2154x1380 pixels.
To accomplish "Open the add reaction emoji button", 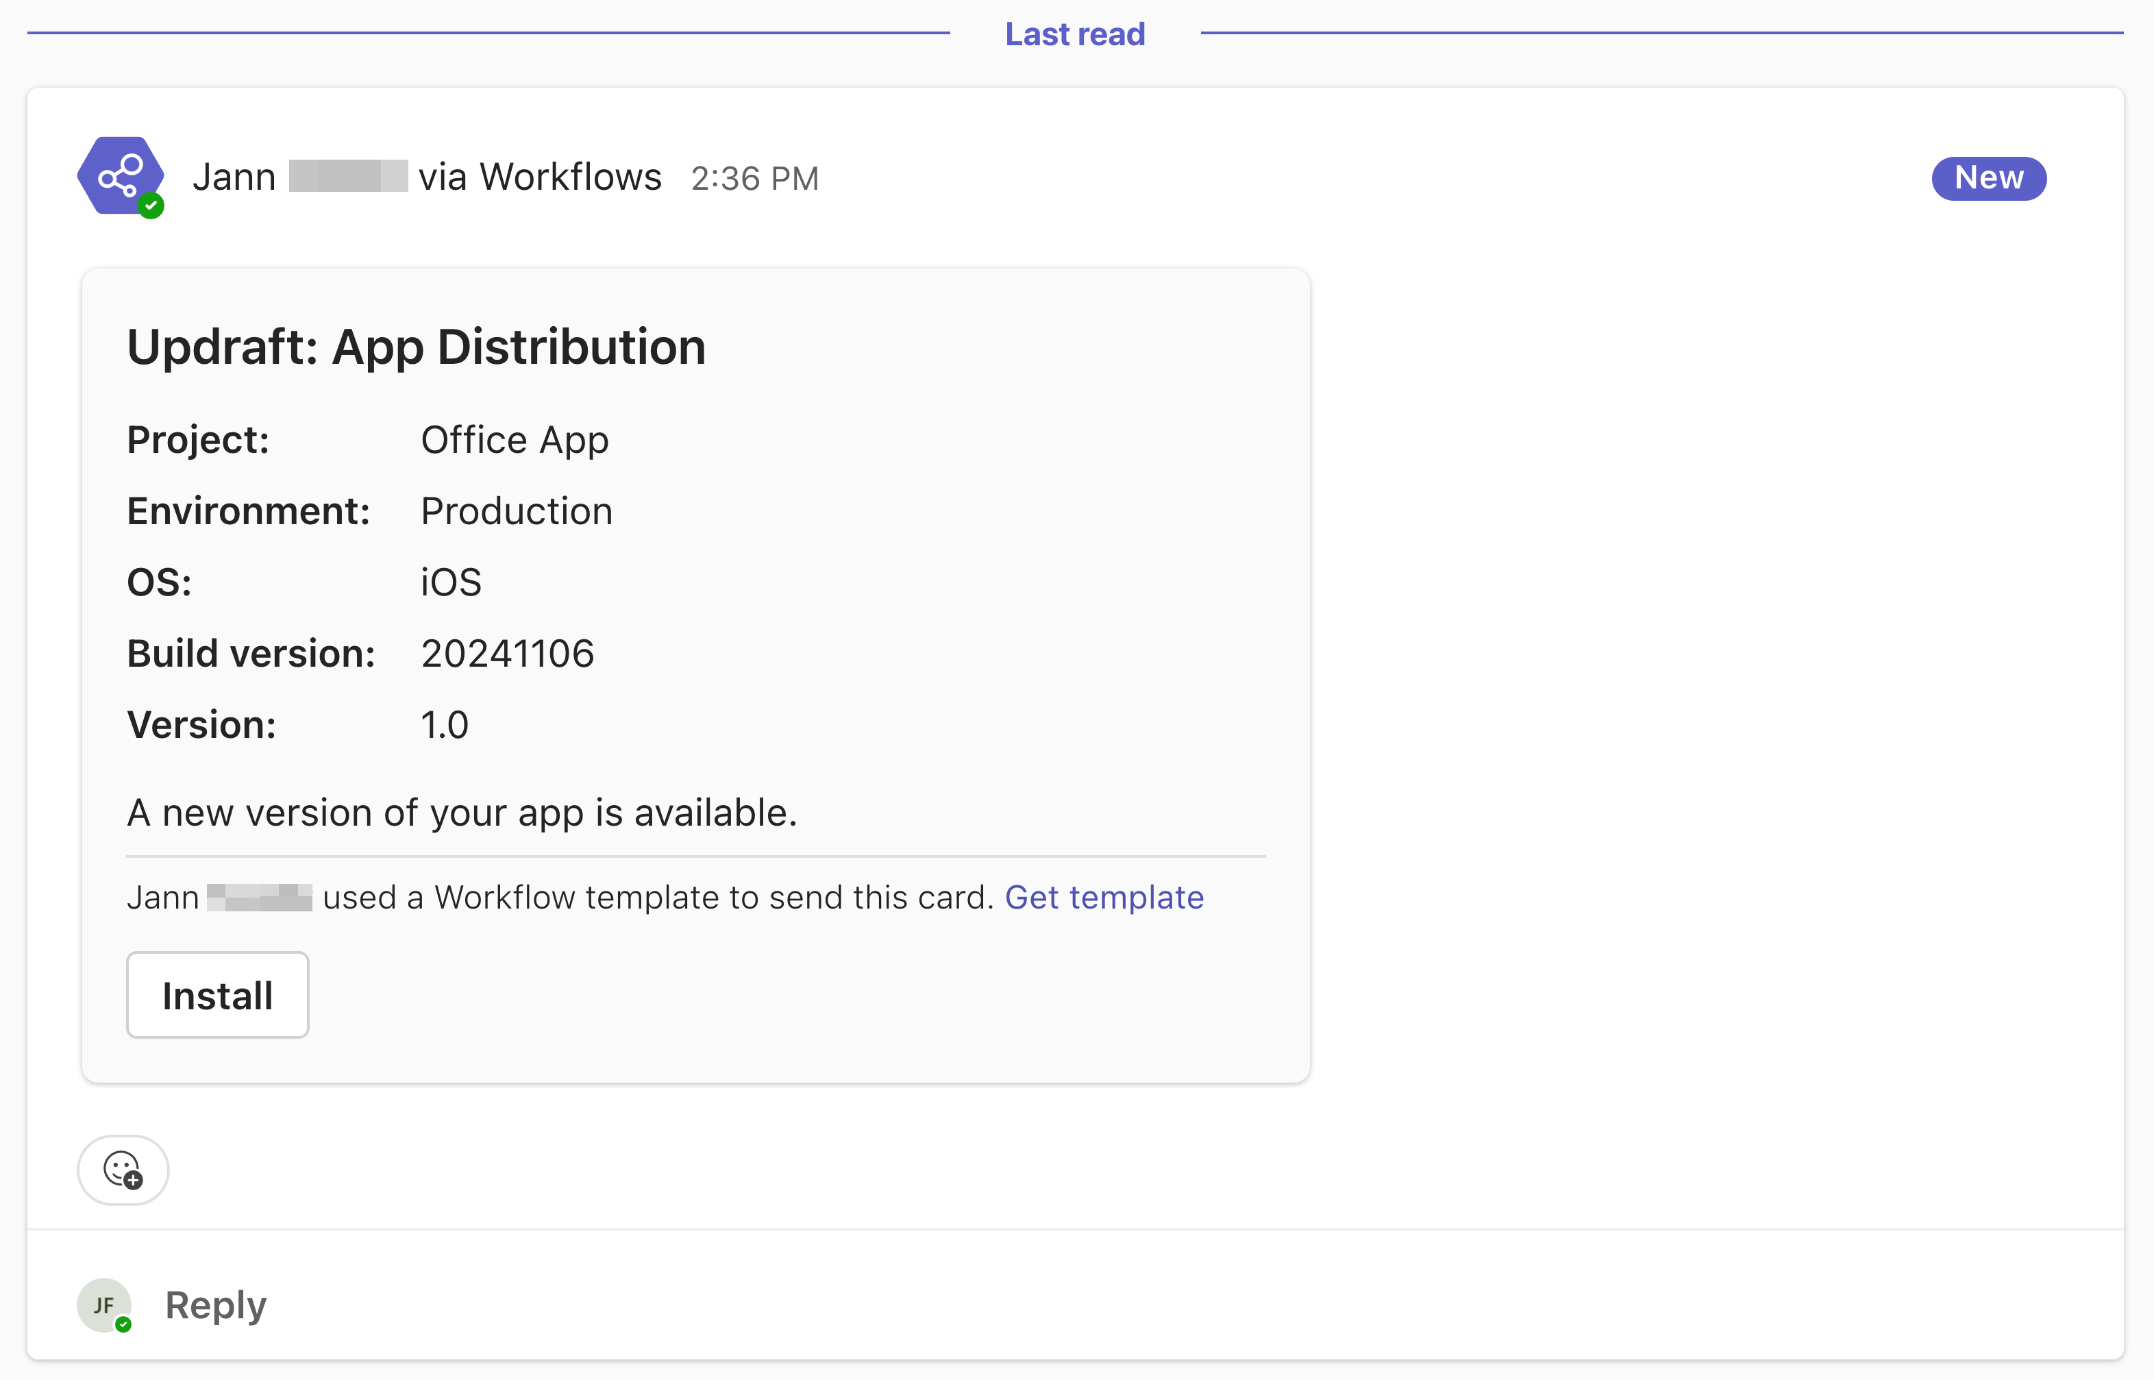I will [123, 1170].
